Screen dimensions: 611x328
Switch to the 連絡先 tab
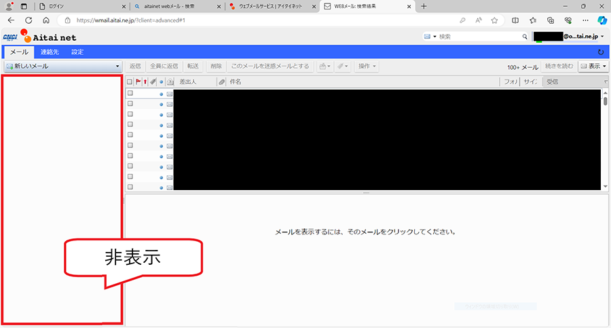[x=50, y=52]
